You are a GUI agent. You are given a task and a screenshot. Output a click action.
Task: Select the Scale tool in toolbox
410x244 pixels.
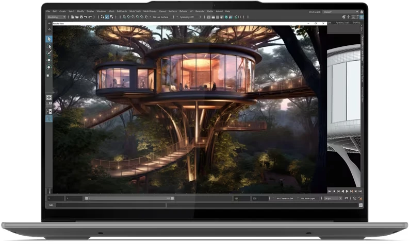tap(49, 75)
